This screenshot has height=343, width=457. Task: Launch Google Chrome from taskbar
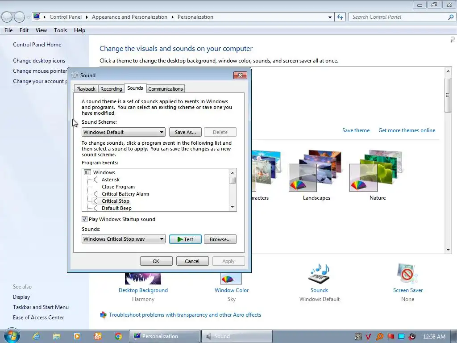tap(118, 336)
